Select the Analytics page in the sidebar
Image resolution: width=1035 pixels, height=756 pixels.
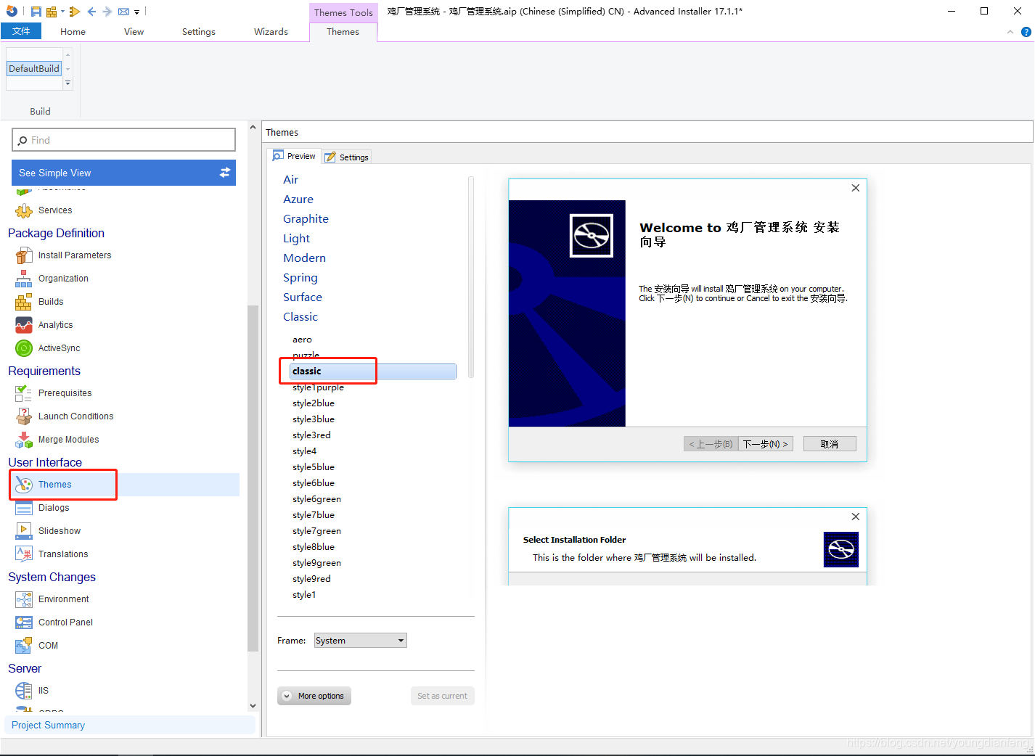[x=56, y=324]
